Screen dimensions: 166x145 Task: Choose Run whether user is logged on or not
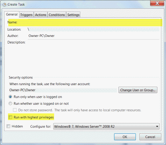10,103
